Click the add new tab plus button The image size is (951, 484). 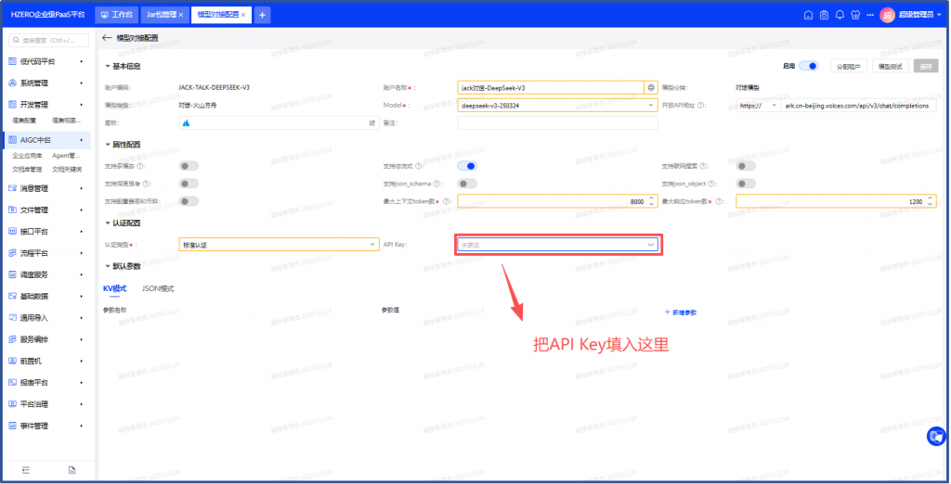[263, 15]
